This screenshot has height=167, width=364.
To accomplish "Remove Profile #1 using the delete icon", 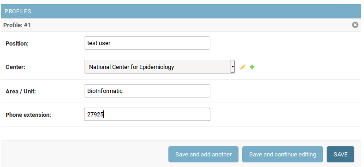I will tap(355, 25).
